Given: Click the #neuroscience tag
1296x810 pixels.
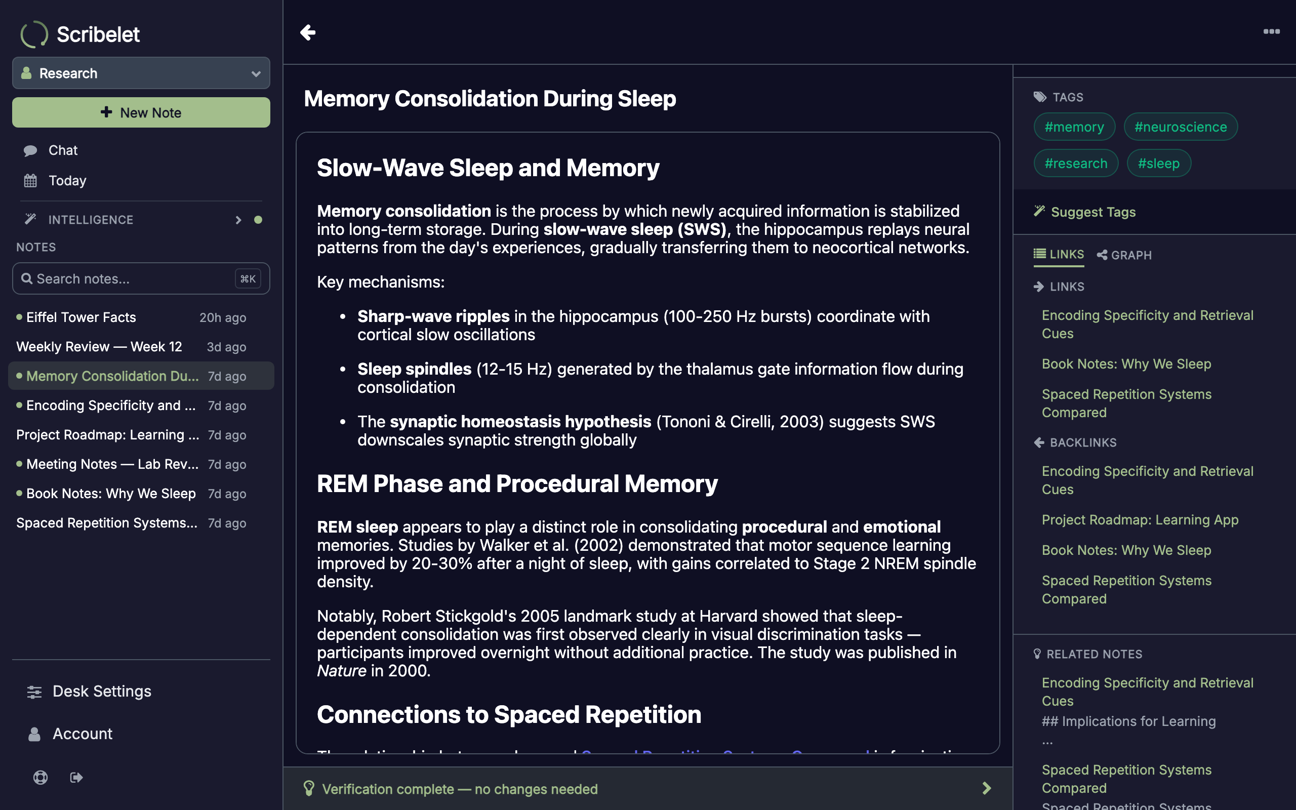Looking at the screenshot, I should coord(1181,127).
